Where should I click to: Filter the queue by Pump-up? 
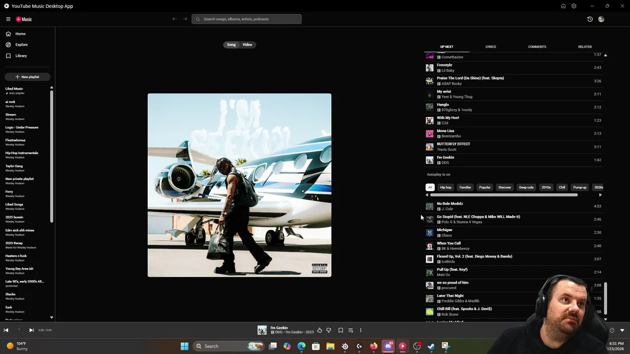pyautogui.click(x=580, y=187)
